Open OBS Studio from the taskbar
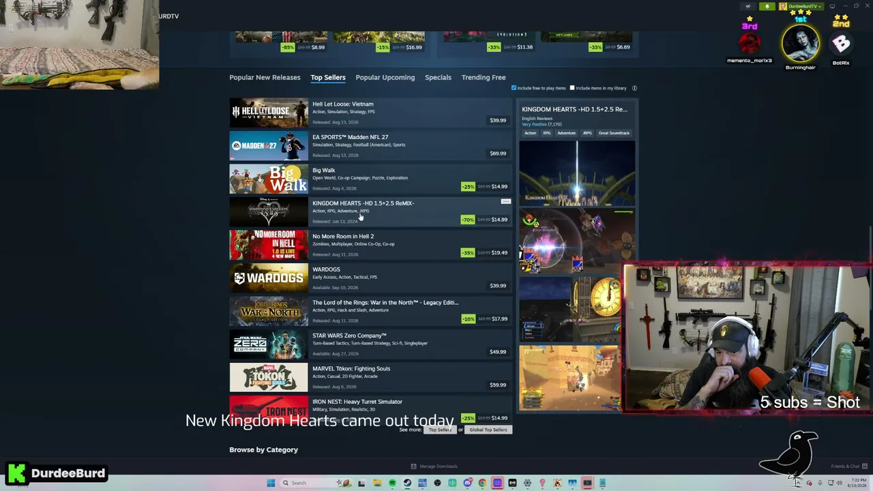This screenshot has height=491, width=873. coord(437,483)
